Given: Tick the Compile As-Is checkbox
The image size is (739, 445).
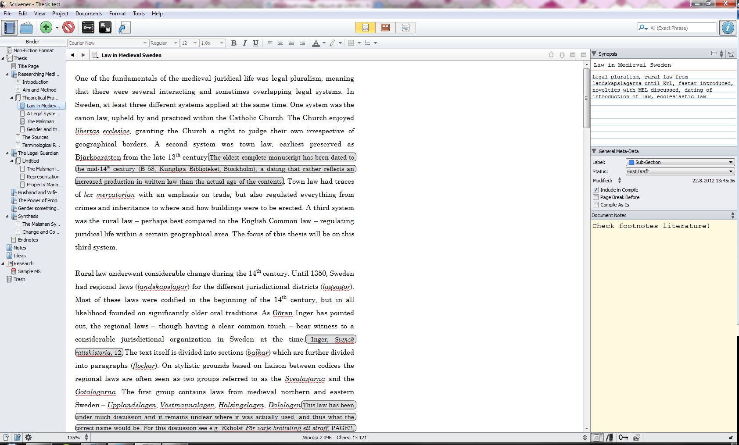Looking at the screenshot, I should [596, 205].
